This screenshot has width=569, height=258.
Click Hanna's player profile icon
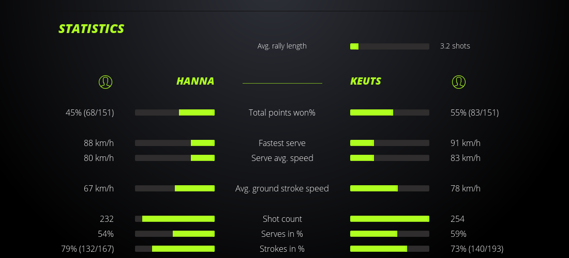point(105,82)
